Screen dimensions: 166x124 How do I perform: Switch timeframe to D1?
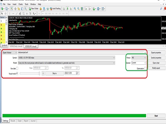[x=60, y=13]
